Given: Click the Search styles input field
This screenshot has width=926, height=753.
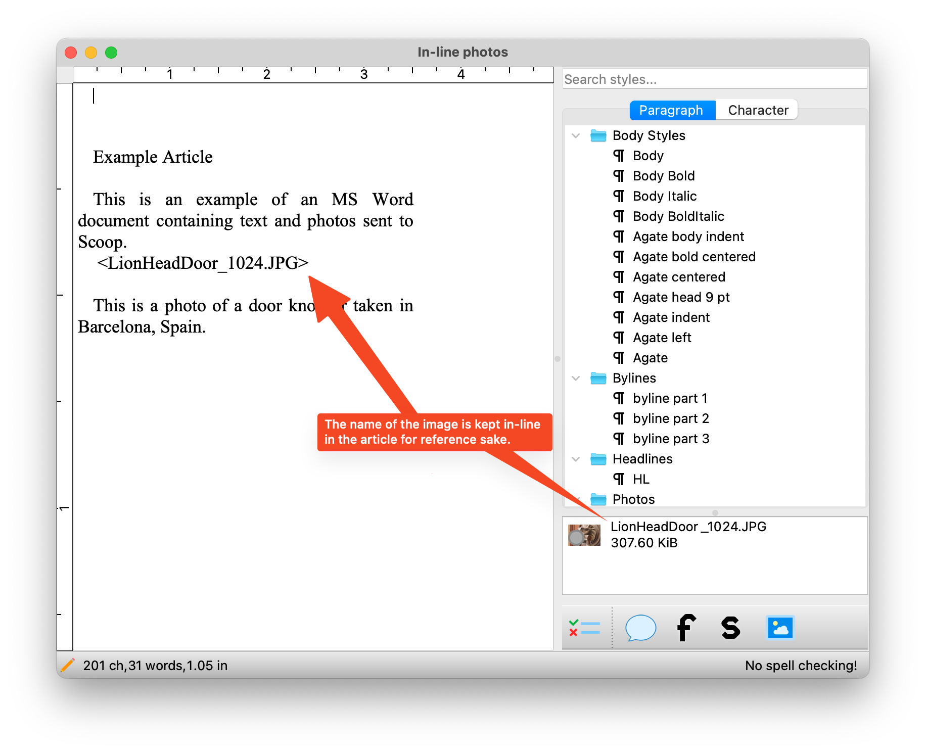Looking at the screenshot, I should coord(715,79).
